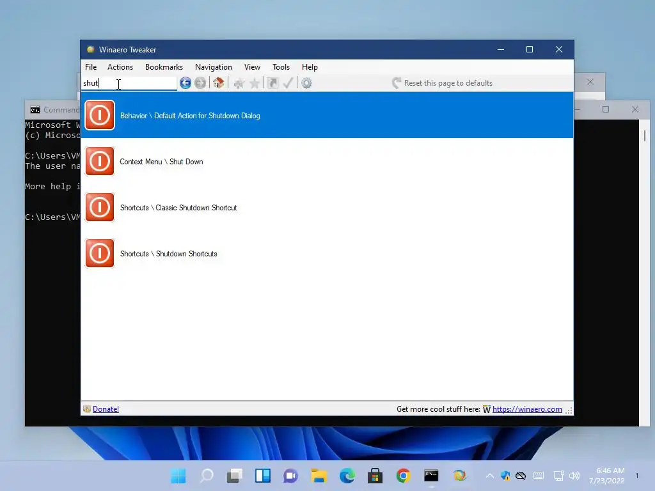The width and height of the screenshot is (655, 491).
Task: Select Shortcuts \ Shutdown Shortcuts result
Action: click(x=327, y=253)
